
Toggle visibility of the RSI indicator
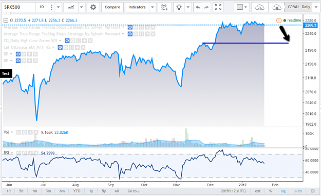tap(18, 153)
